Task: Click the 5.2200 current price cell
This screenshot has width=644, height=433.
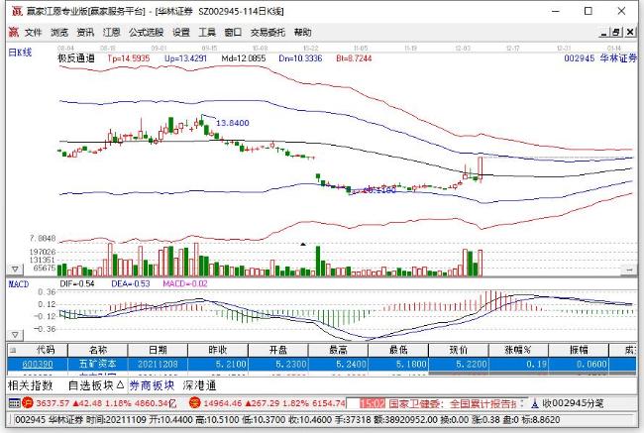Action: click(459, 364)
